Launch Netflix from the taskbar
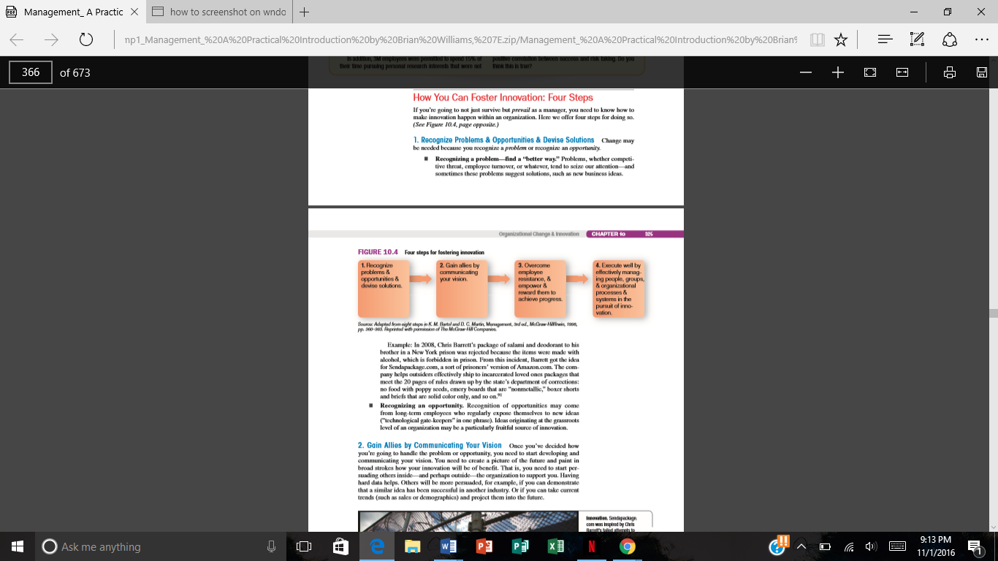This screenshot has width=998, height=561. (591, 546)
